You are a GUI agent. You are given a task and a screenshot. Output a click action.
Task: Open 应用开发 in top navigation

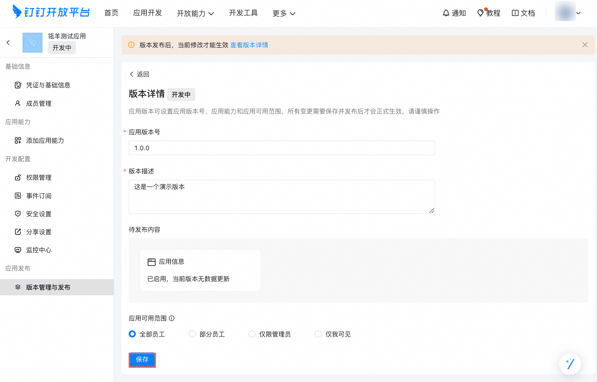(148, 13)
